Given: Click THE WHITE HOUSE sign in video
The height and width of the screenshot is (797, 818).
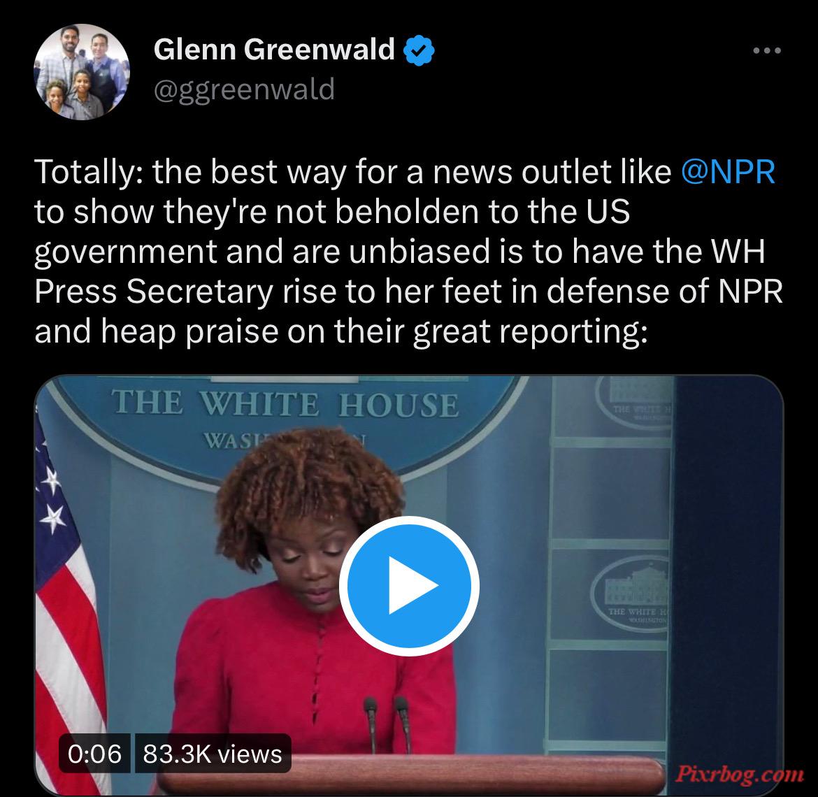Looking at the screenshot, I should (285, 403).
